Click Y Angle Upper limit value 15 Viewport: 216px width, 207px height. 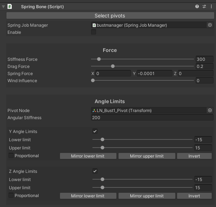(203, 148)
